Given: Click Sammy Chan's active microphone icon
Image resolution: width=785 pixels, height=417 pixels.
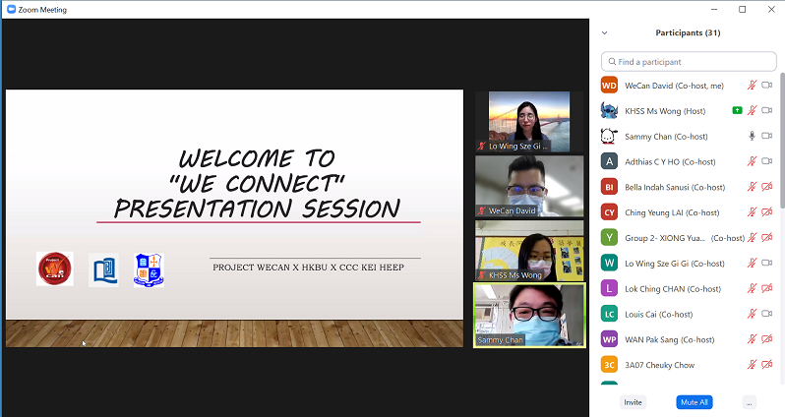Looking at the screenshot, I should (753, 137).
